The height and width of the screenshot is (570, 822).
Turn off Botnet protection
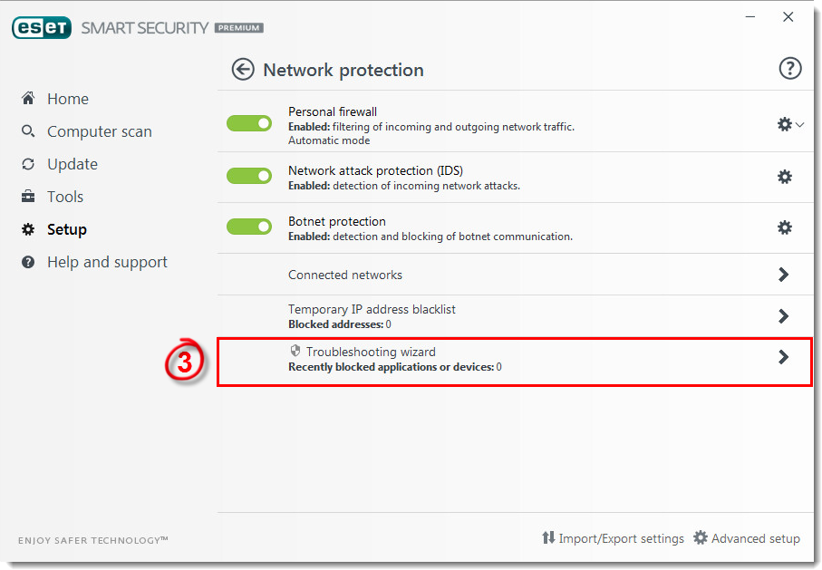(249, 227)
